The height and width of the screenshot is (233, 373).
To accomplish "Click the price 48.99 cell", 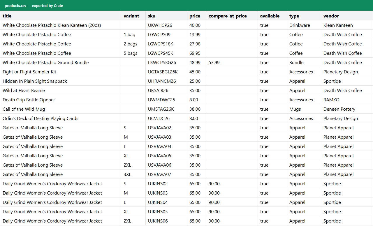I will click(196, 62).
